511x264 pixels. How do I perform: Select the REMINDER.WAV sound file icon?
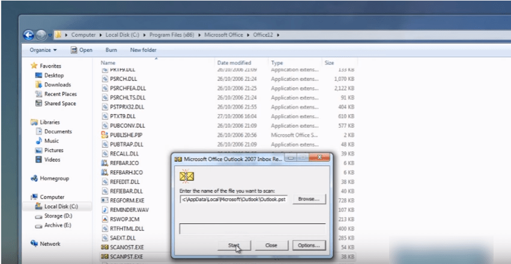coord(104,209)
